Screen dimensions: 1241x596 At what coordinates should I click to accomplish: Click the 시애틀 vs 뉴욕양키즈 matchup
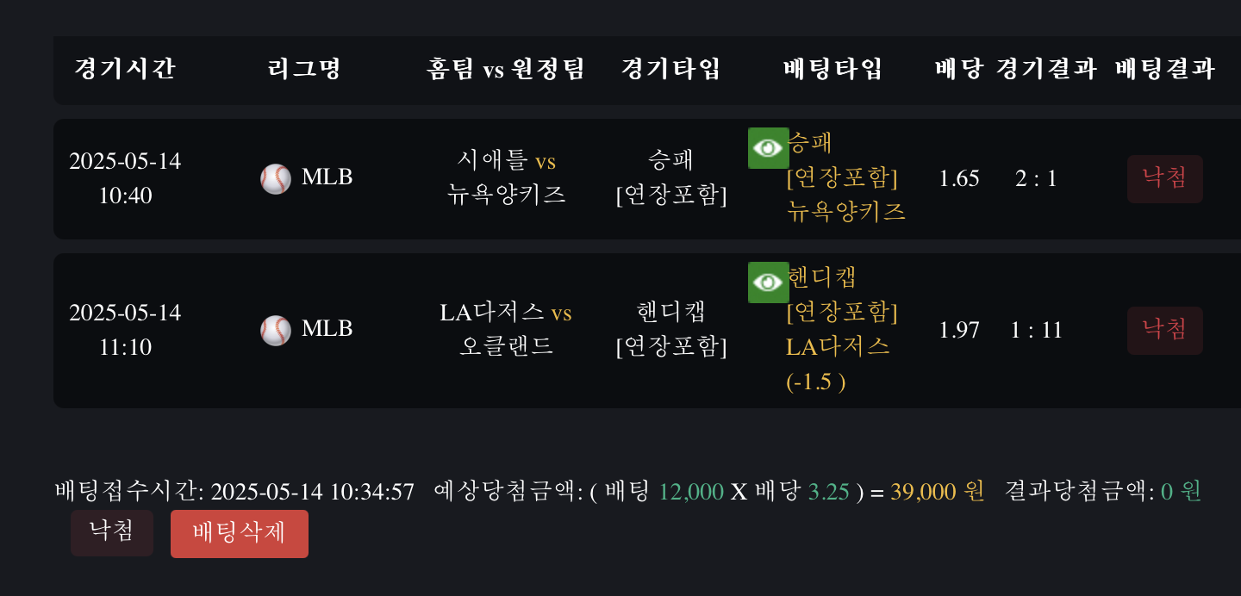(507, 178)
